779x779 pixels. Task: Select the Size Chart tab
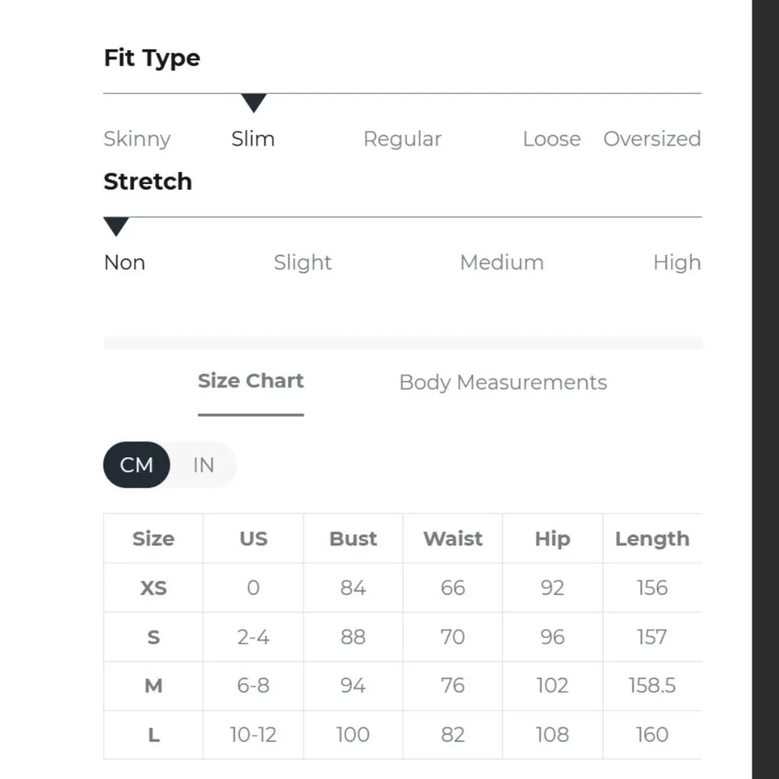tap(250, 381)
